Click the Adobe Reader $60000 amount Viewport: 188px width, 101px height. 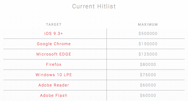(x=148, y=85)
